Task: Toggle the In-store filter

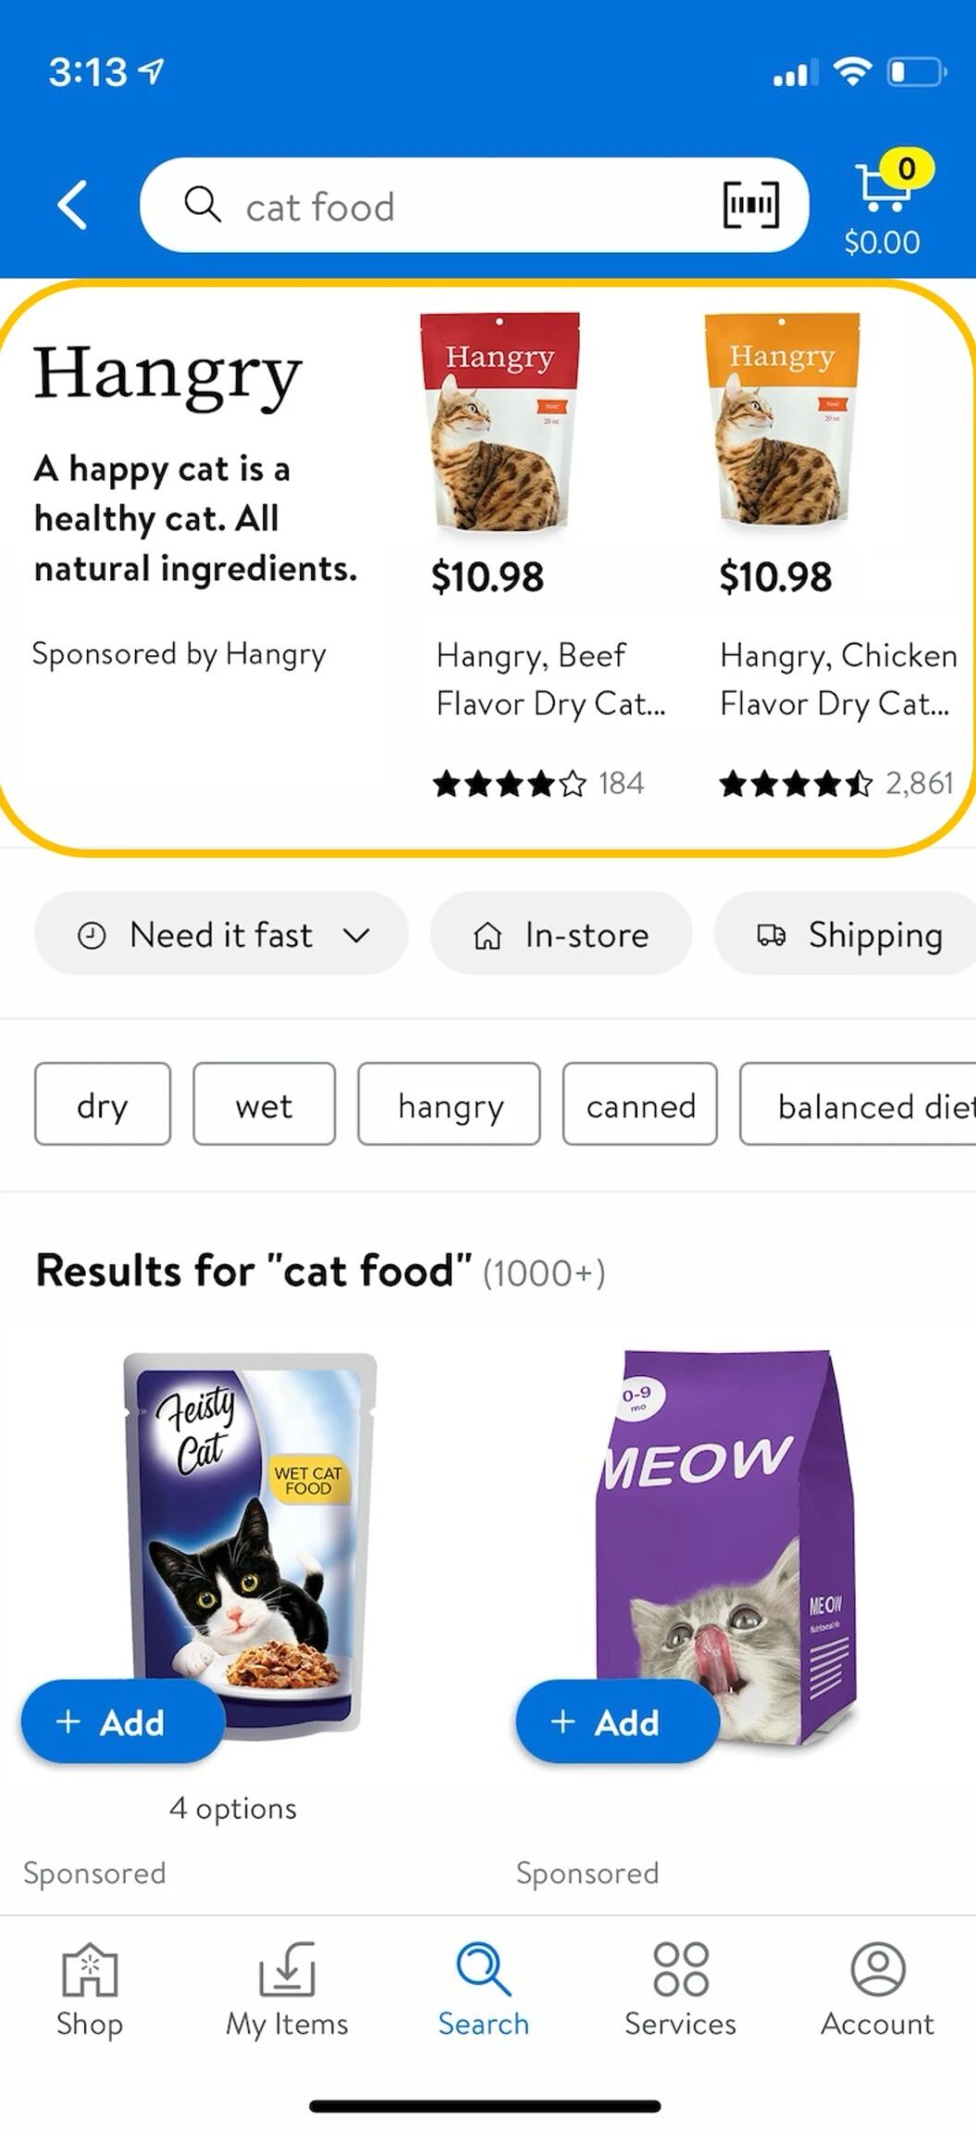Action: 561,935
